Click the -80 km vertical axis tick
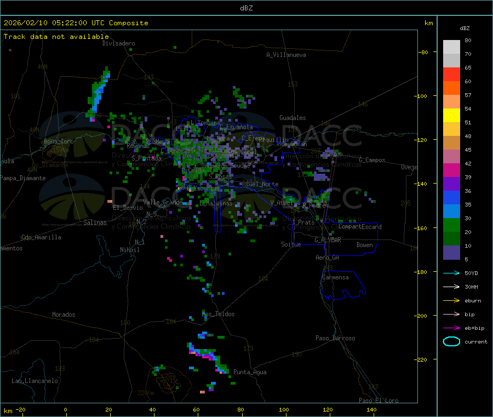Screen dimensions: 493x417 point(423,52)
